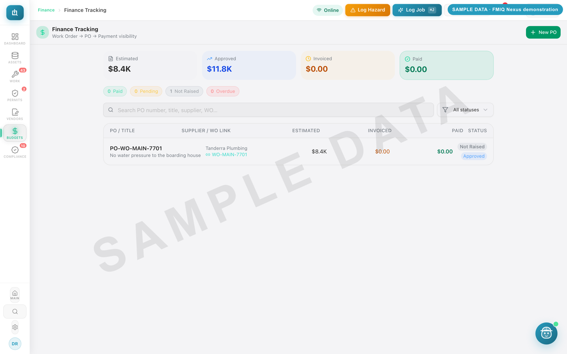This screenshot has height=354, width=567.
Task: Click the Estimated $8.4K summary card
Action: tap(150, 65)
